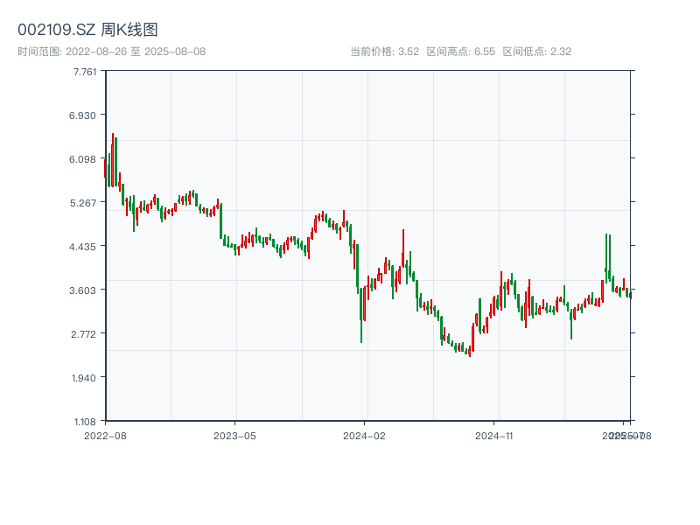
Task: Click the chart title 002109.SZ 周K线图
Action: tap(87, 31)
